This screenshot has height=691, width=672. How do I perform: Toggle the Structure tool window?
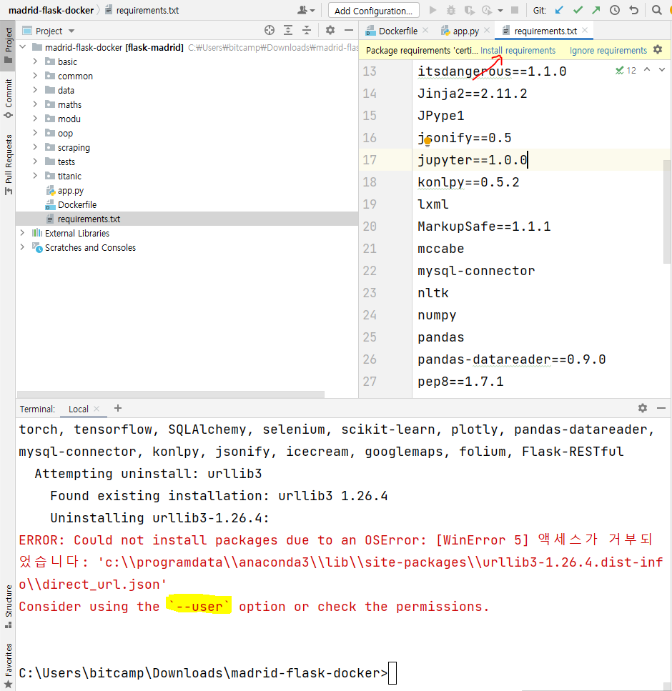(x=8, y=605)
